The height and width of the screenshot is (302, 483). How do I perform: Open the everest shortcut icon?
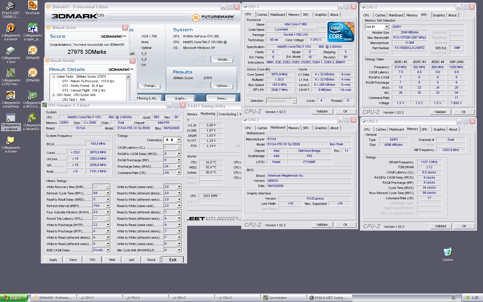coord(11,32)
